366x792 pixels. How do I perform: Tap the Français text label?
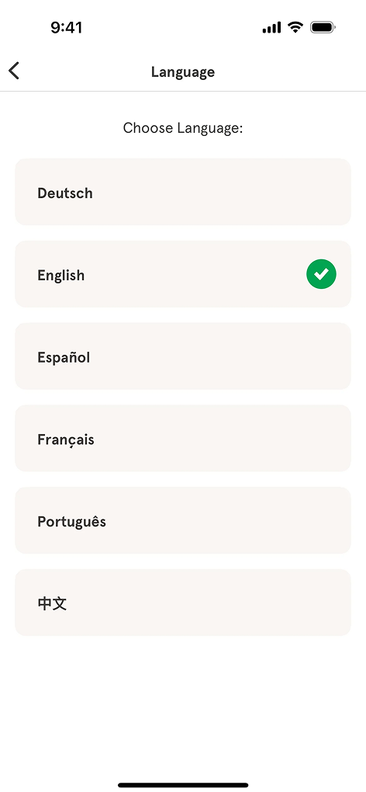point(66,440)
